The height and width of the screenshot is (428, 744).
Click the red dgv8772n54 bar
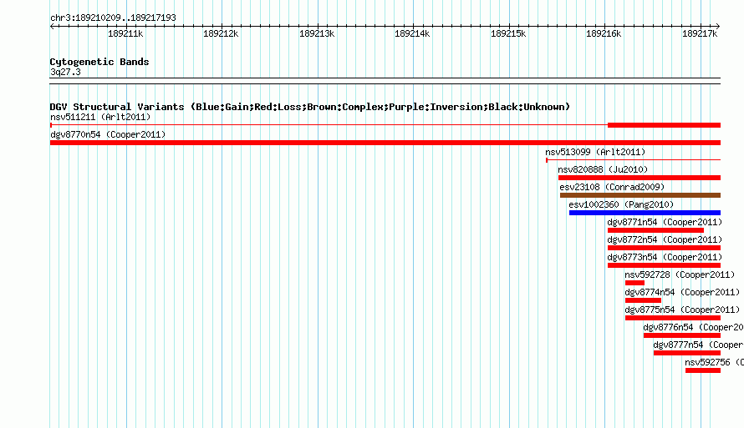click(x=664, y=248)
